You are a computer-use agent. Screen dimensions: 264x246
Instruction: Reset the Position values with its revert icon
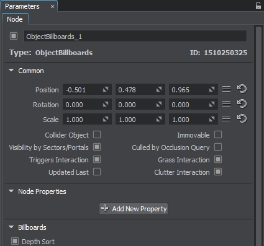(x=242, y=89)
